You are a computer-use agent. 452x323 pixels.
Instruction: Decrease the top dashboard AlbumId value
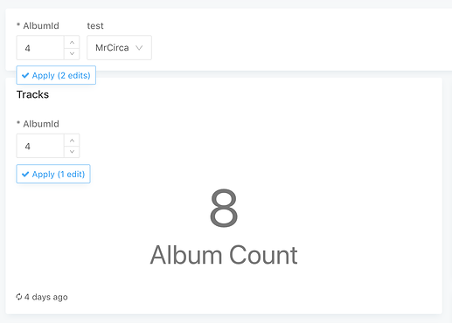(72, 53)
